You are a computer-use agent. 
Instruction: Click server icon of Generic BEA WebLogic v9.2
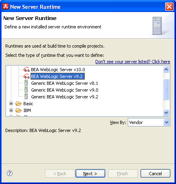(x=26, y=96)
